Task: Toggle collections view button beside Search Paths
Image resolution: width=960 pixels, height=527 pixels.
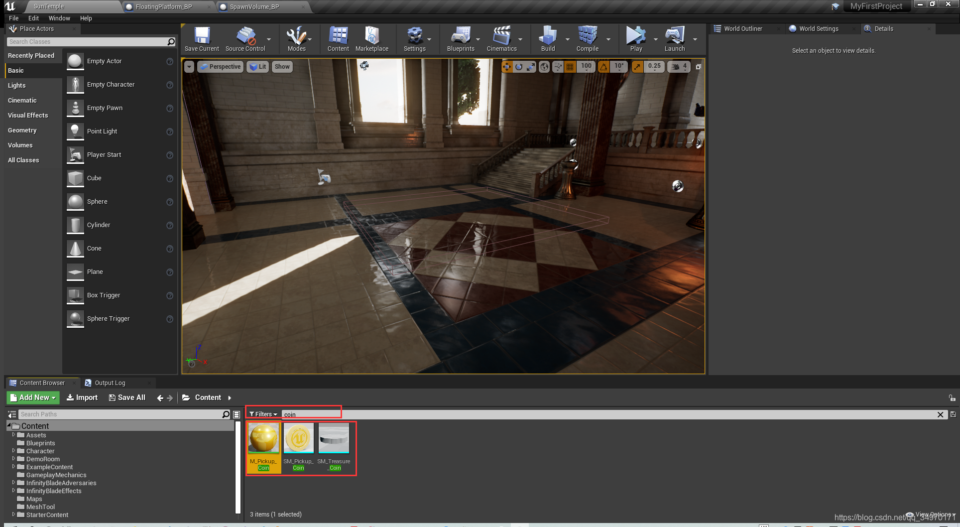Action: pos(237,414)
